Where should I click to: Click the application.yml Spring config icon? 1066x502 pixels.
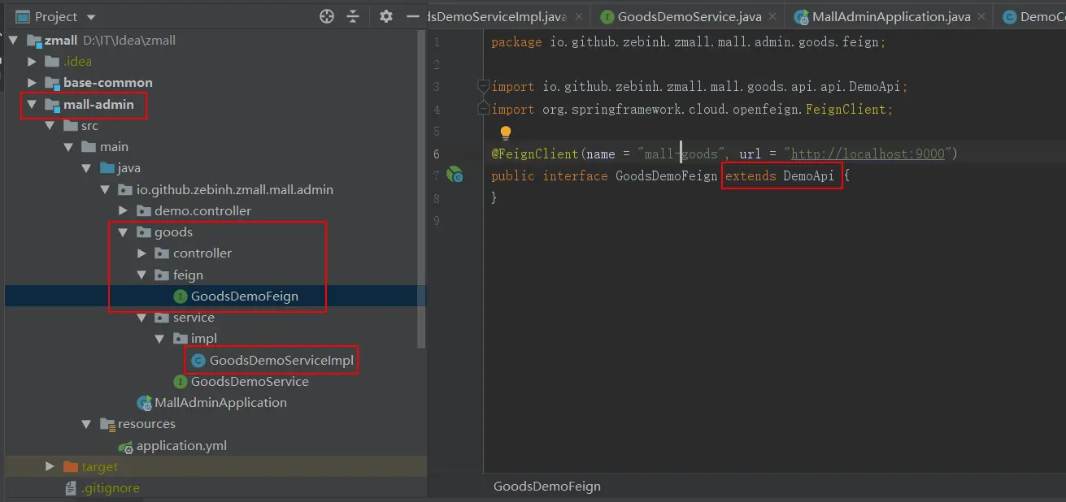(126, 446)
